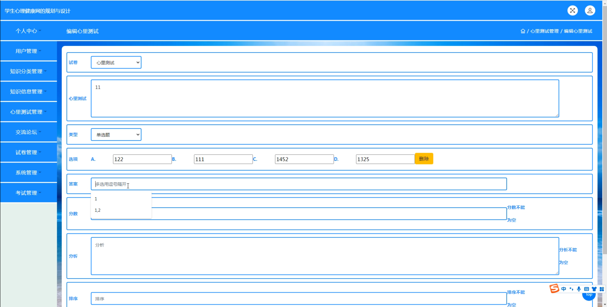
Task: Go home via breadcrumb house icon
Action: pyautogui.click(x=523, y=31)
